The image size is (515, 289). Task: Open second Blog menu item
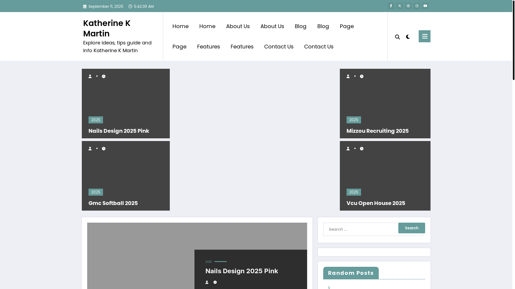coord(323,26)
